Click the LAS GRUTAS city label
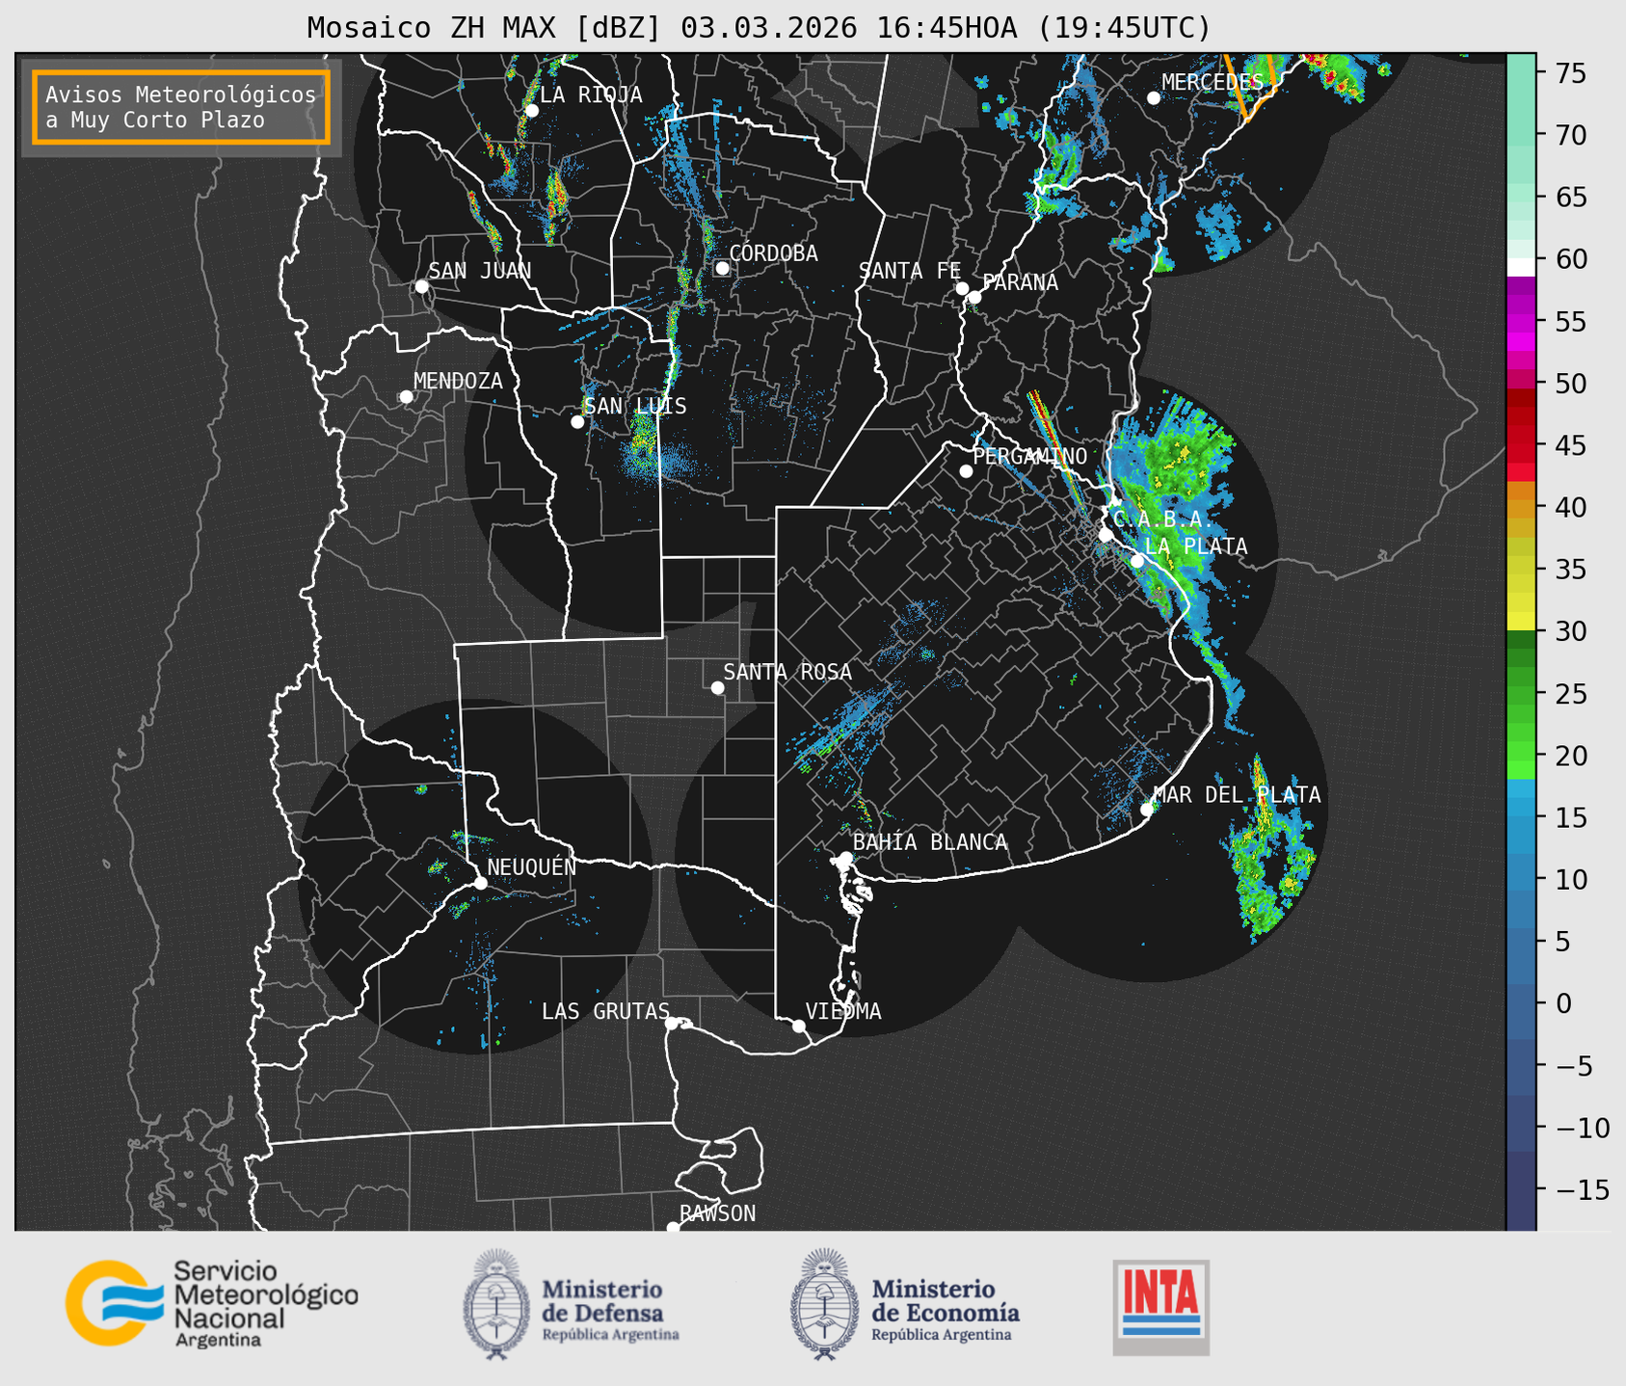 pyautogui.click(x=605, y=1011)
